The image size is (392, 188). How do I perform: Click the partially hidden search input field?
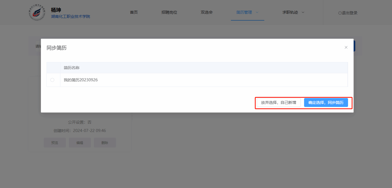pyautogui.click(x=37, y=46)
